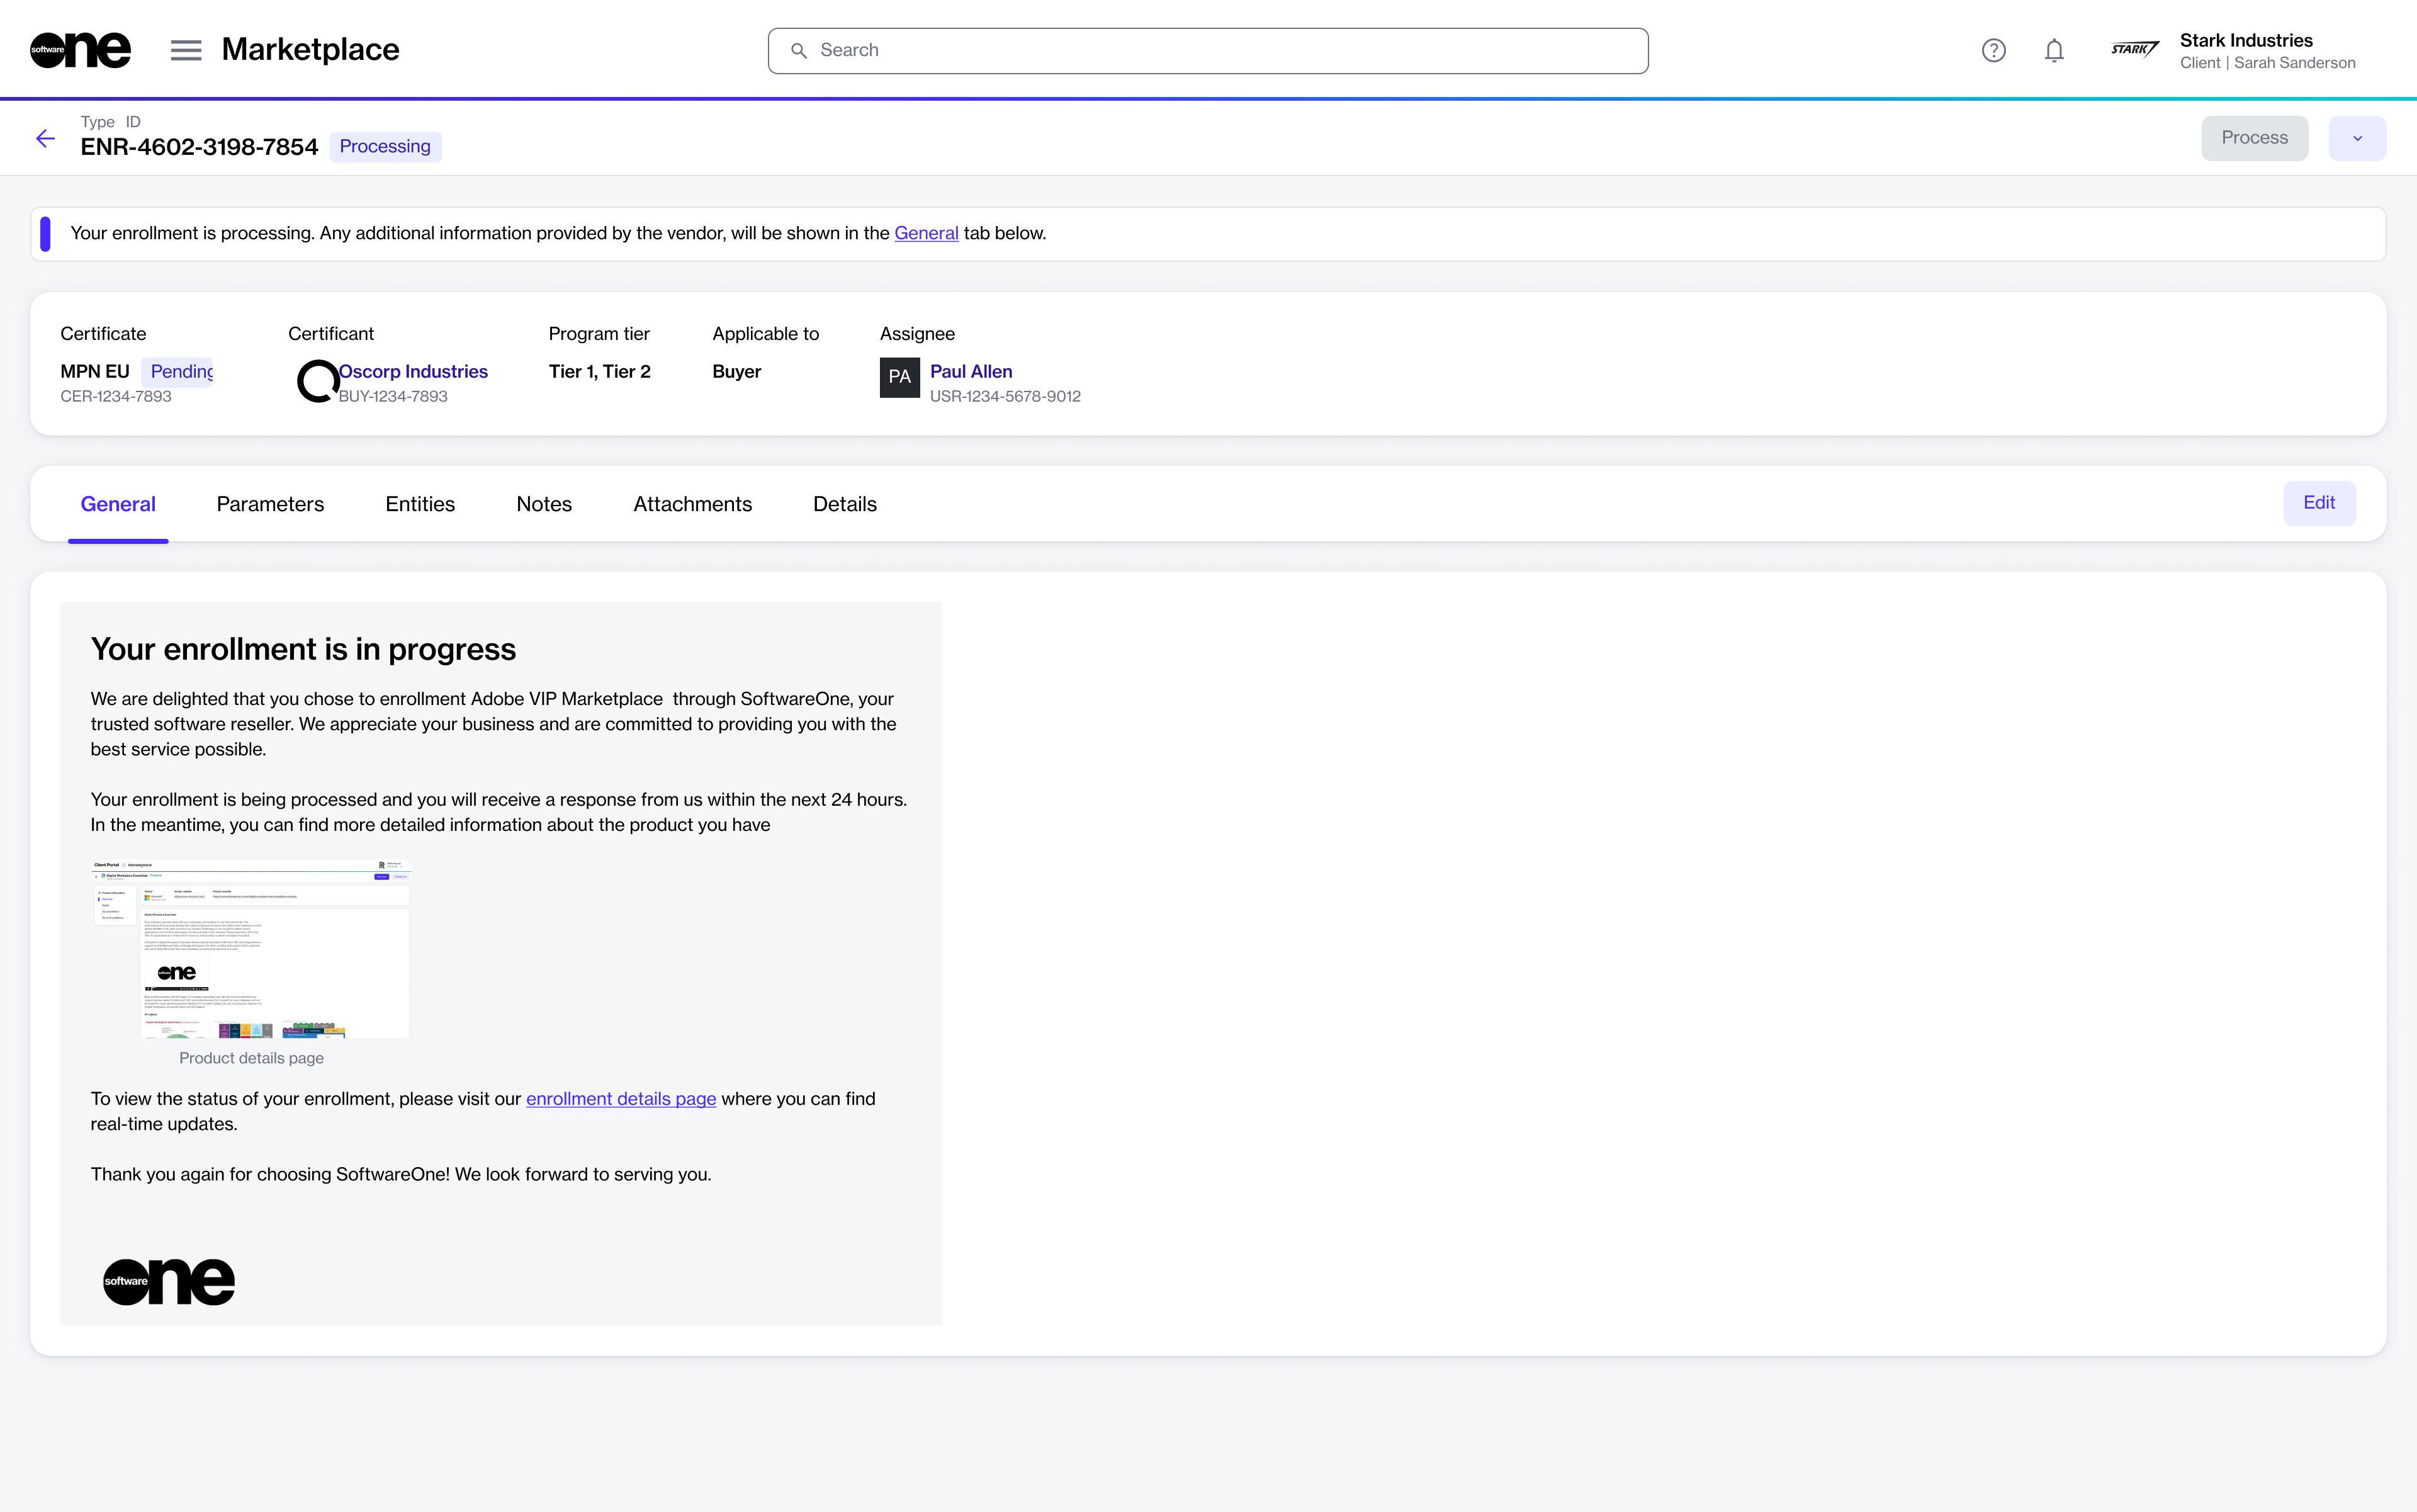Open the Paul Allen assignee link
This screenshot has height=1512, width=2417.
pyautogui.click(x=971, y=371)
